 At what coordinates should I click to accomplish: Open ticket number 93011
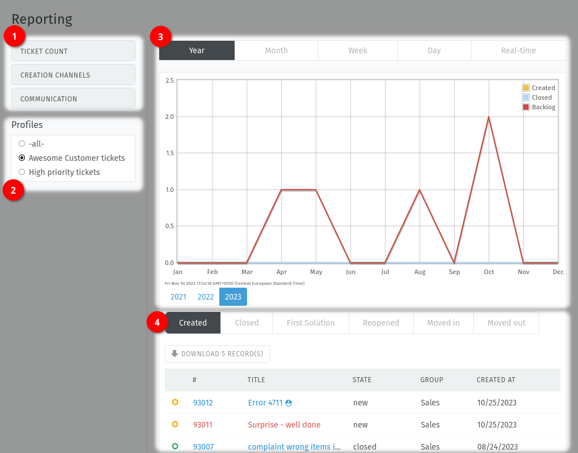pyautogui.click(x=203, y=425)
